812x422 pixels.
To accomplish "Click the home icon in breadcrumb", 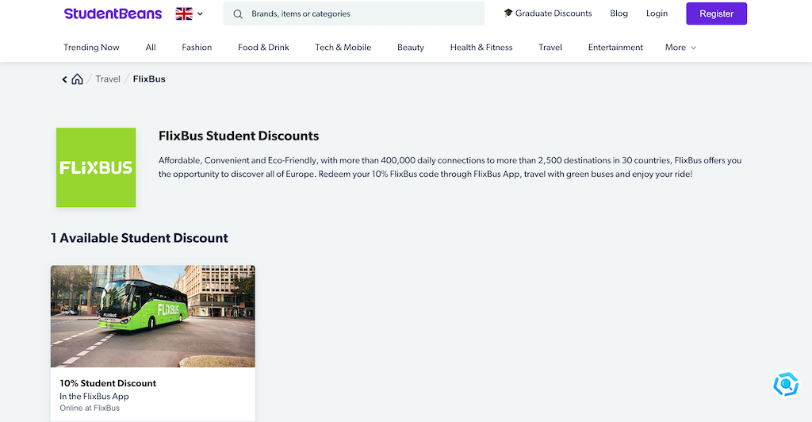I will 77,79.
